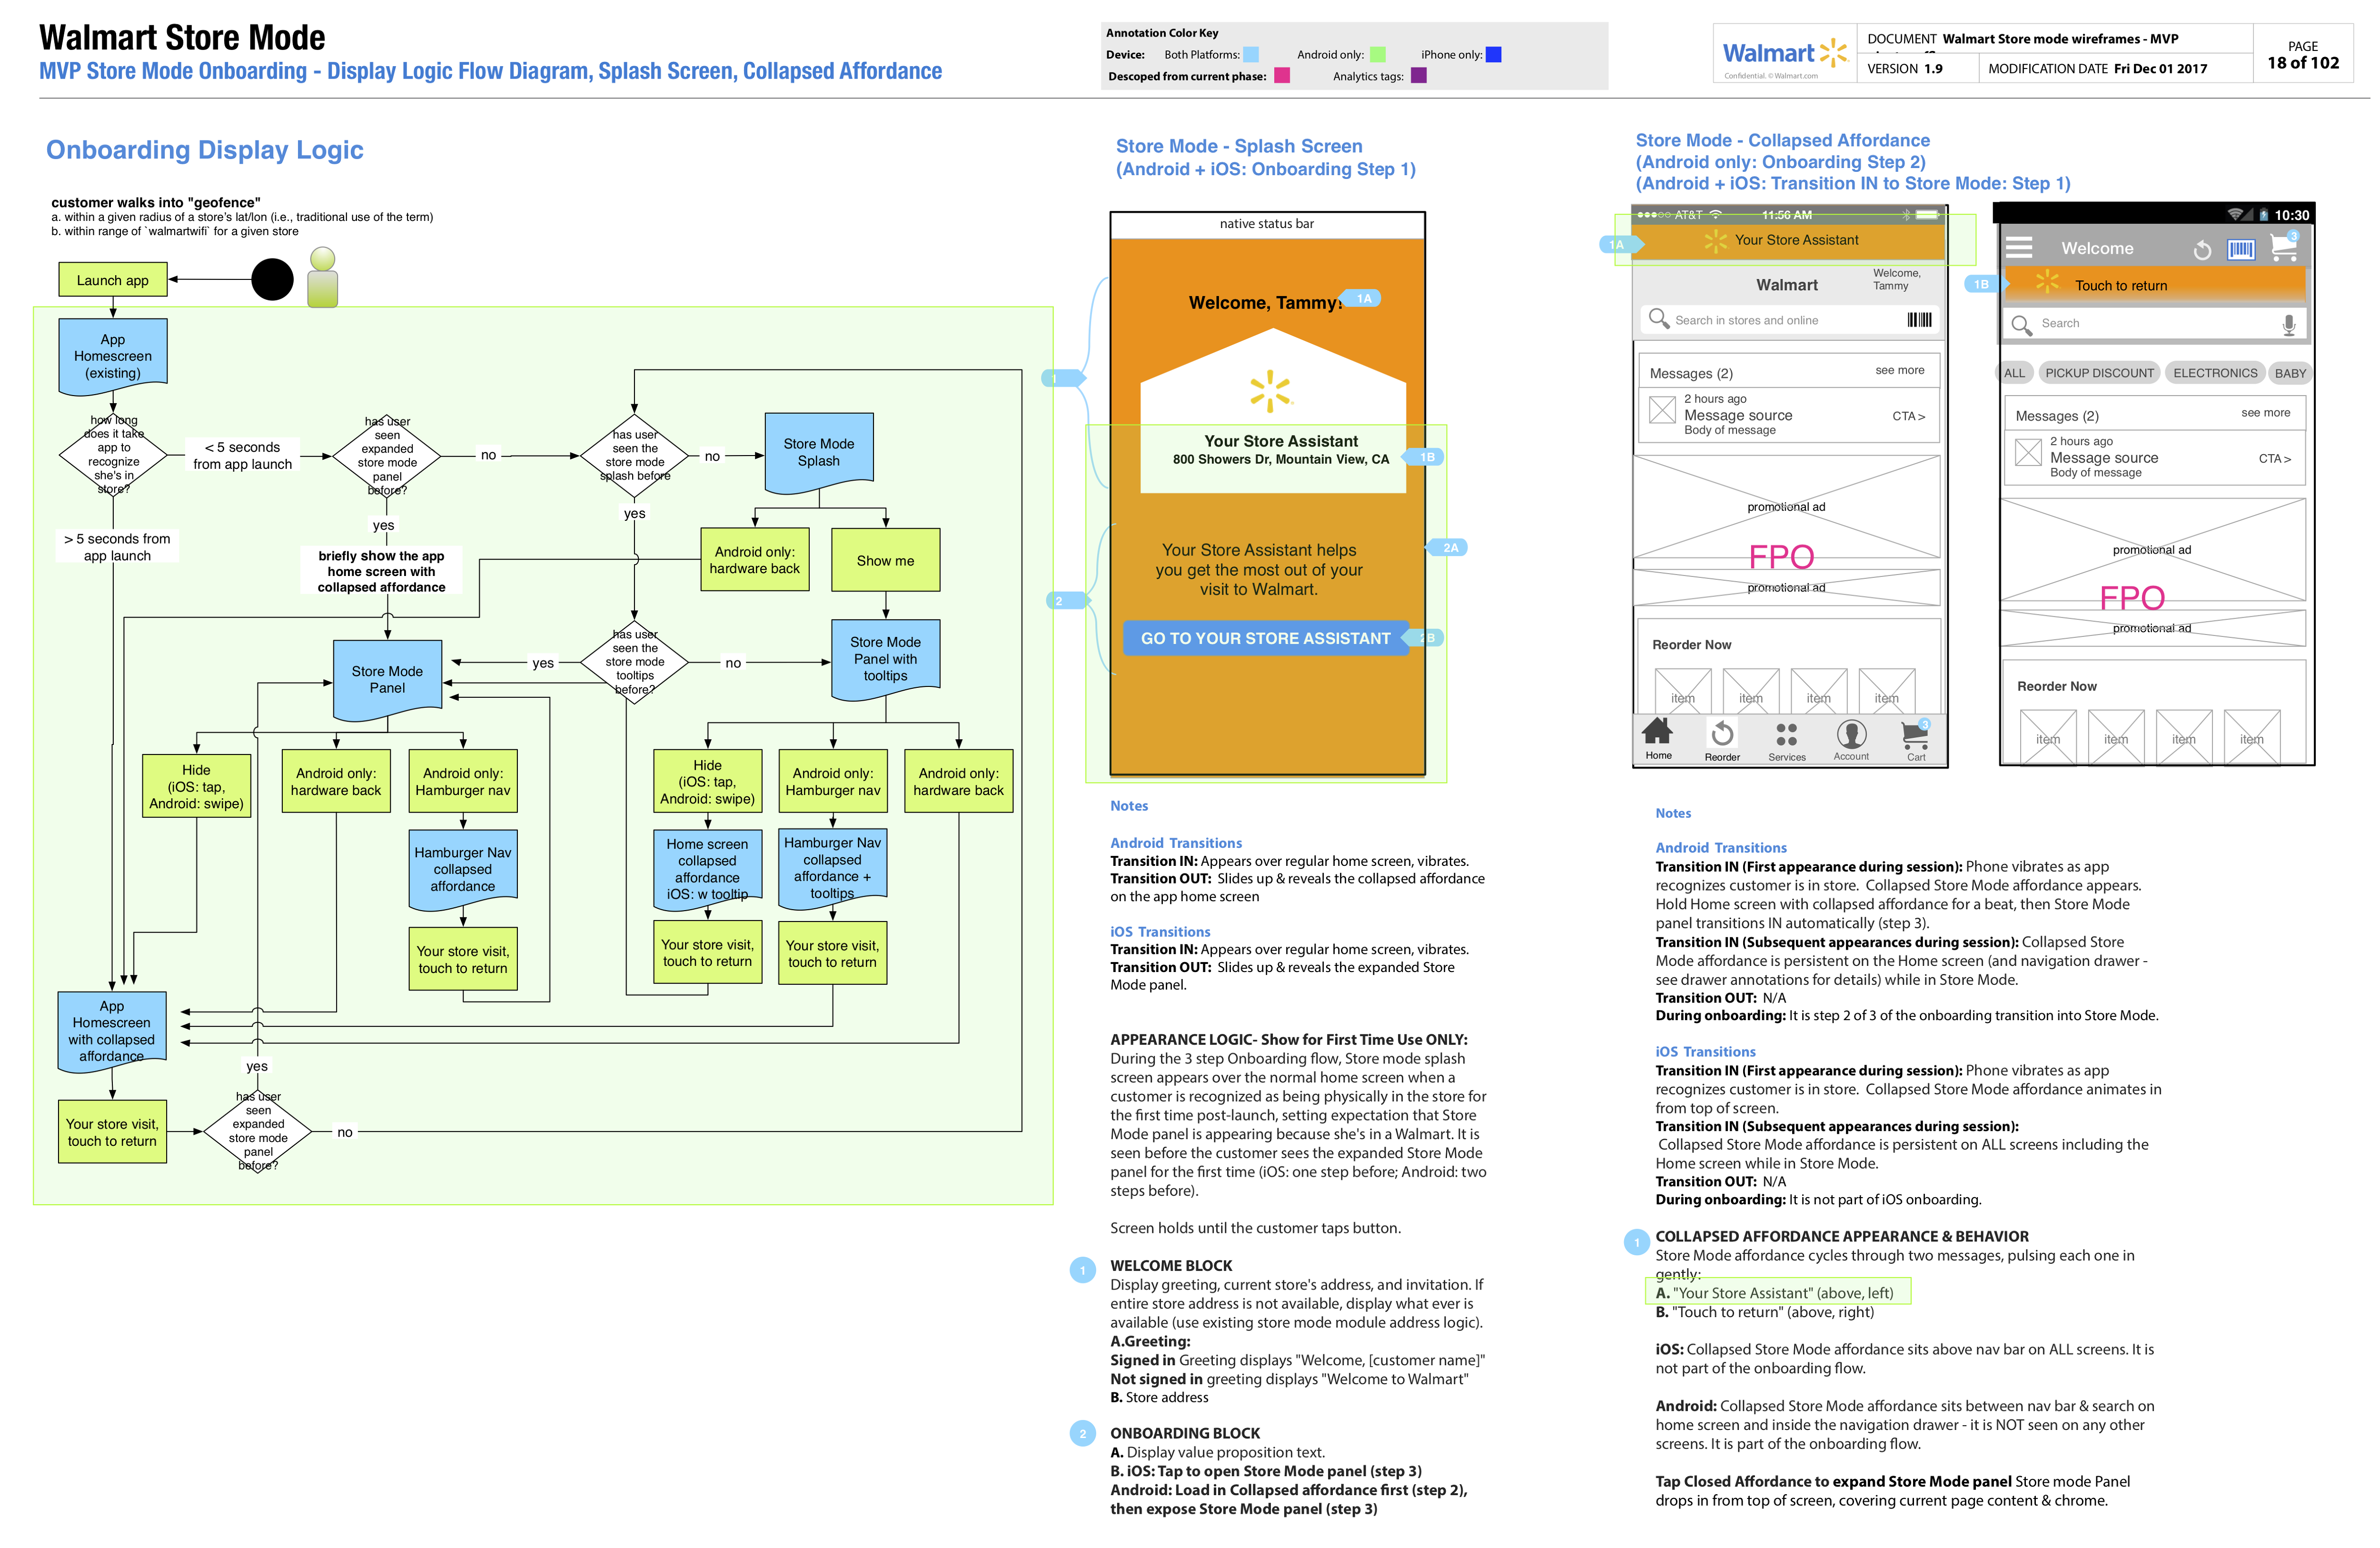The height and width of the screenshot is (1548, 2380).
Task: Click '< 5 seconds from app launch' label
Action: tap(243, 455)
